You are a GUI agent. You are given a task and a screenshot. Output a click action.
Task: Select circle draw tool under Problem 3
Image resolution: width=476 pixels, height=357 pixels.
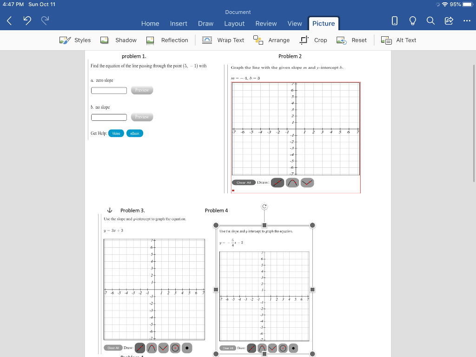click(175, 348)
